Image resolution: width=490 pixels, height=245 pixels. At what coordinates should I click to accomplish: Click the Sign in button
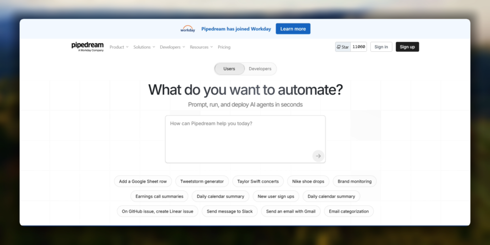click(381, 47)
